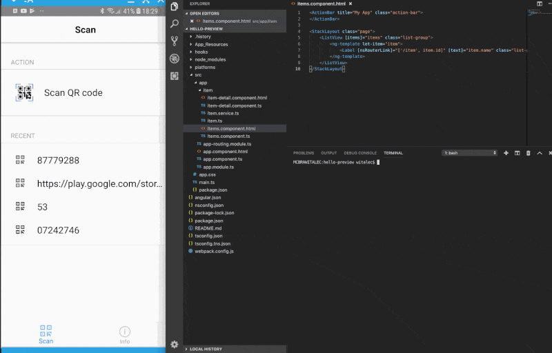Open the Search view in activity bar
Viewport: 552px width, 353px height.
pos(175,23)
